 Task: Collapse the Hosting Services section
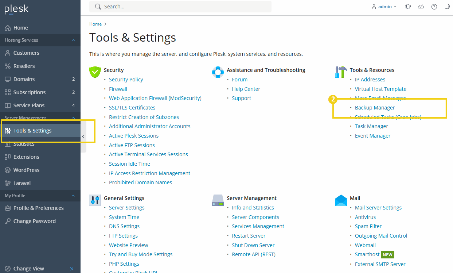(73, 40)
